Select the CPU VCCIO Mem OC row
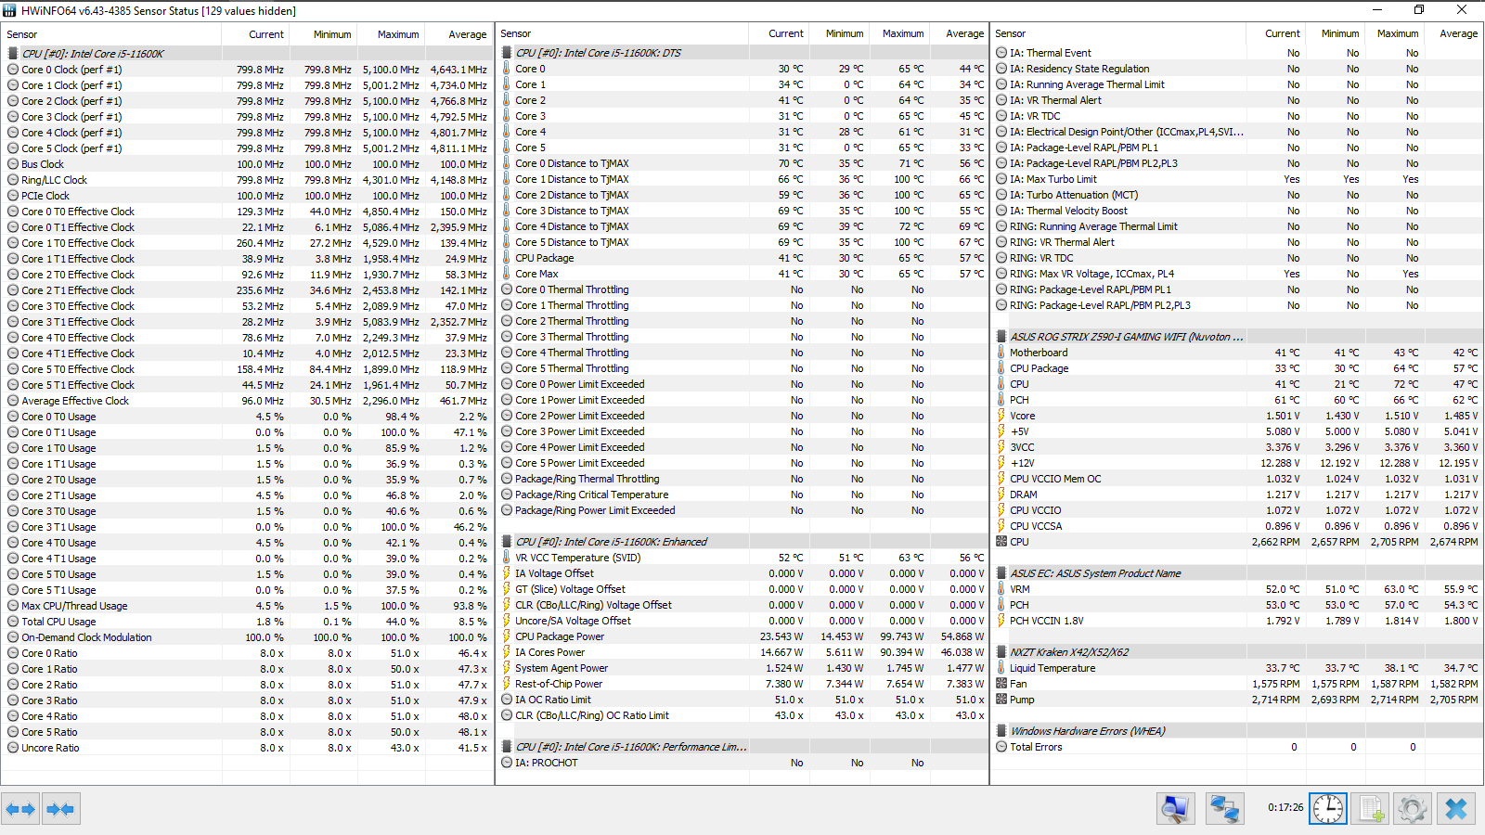This screenshot has width=1485, height=835. (x=1237, y=479)
